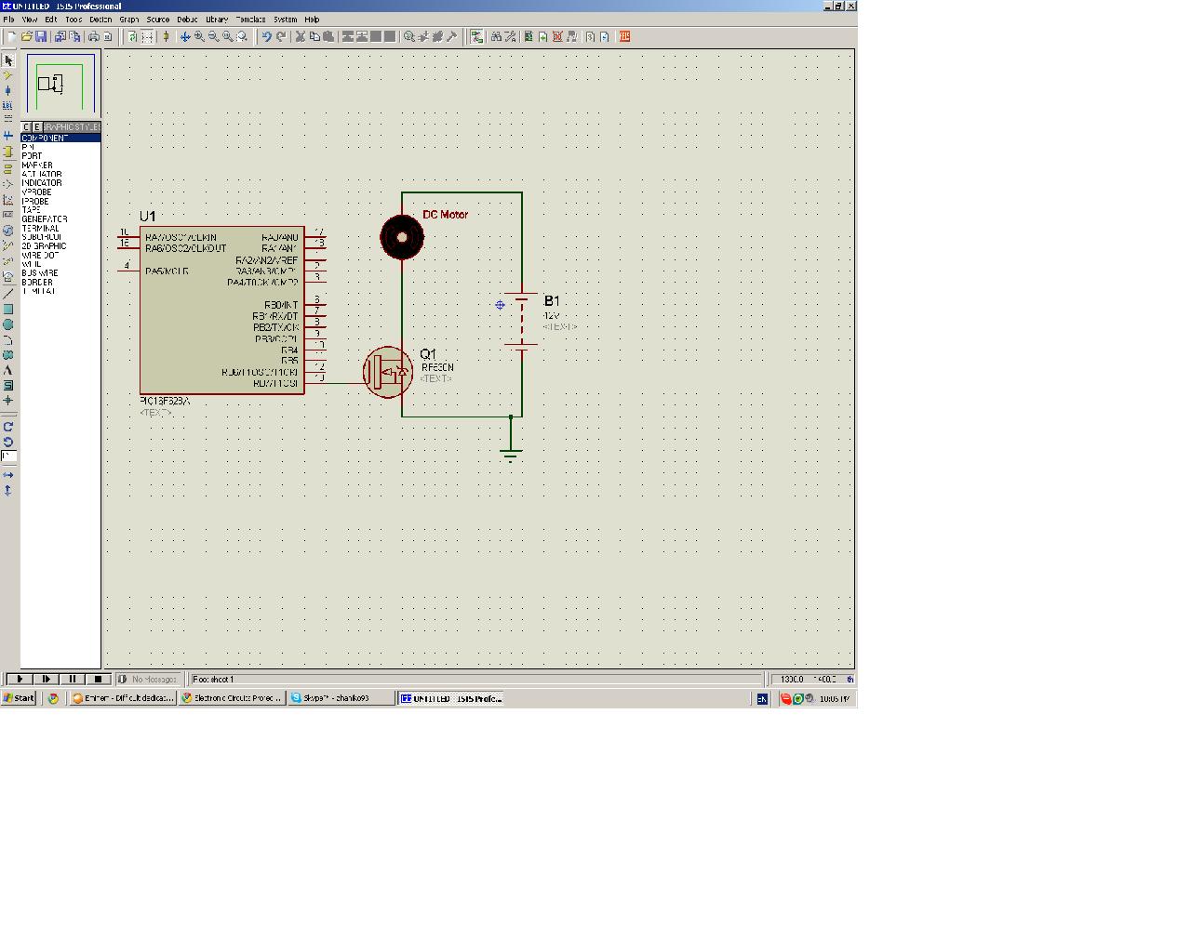Zoom out of the schematic
Screen dimensions: 1191x952
pos(213,36)
